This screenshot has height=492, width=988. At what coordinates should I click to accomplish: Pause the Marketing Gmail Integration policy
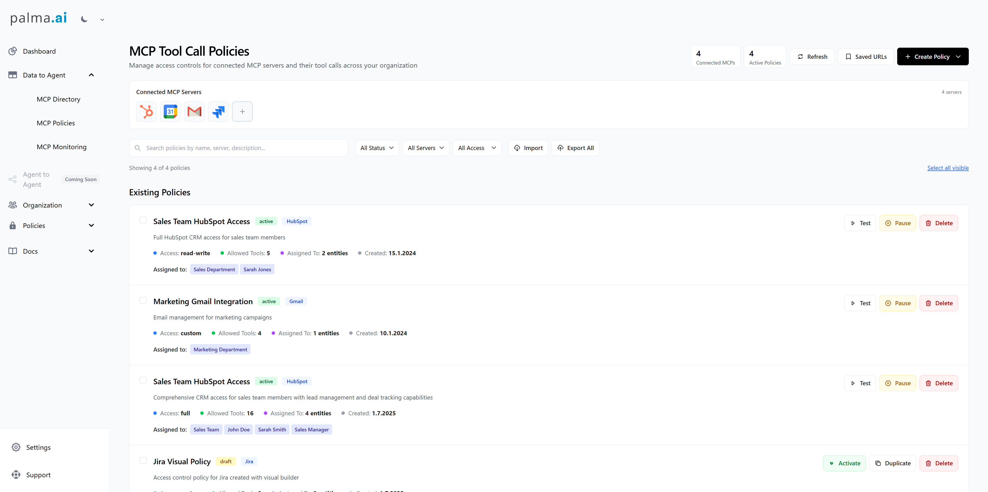(x=897, y=303)
